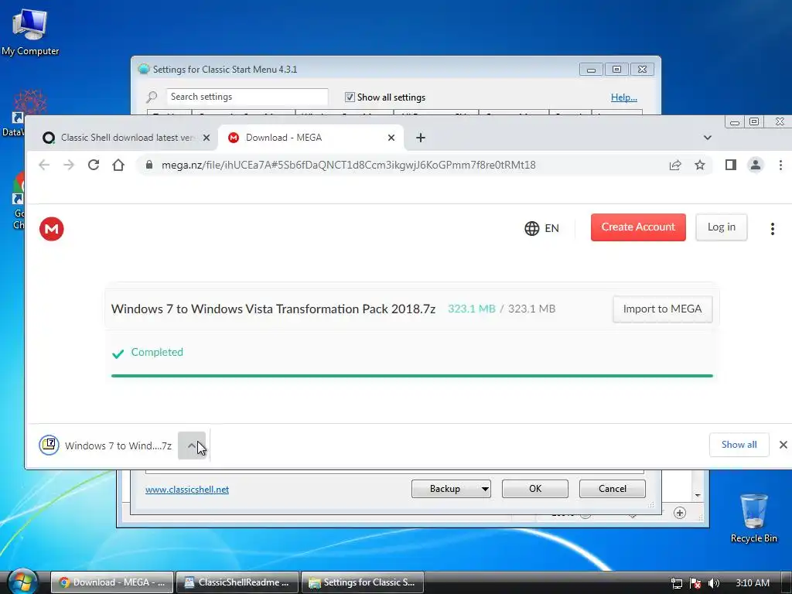The width and height of the screenshot is (792, 594).
Task: Open the network tray icon
Action: click(x=677, y=583)
